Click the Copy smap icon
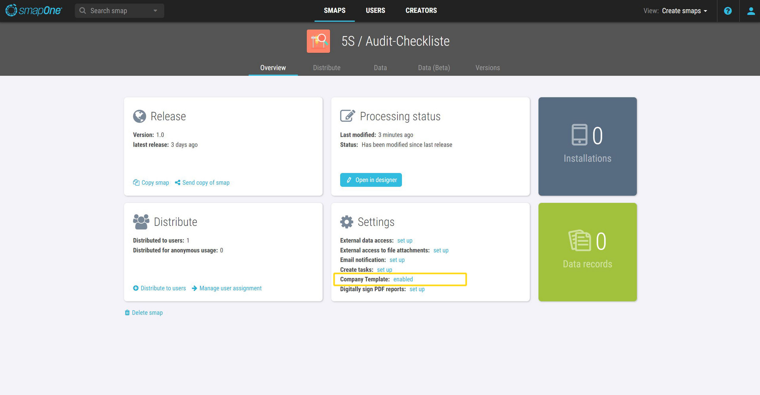760x395 pixels. coord(136,182)
